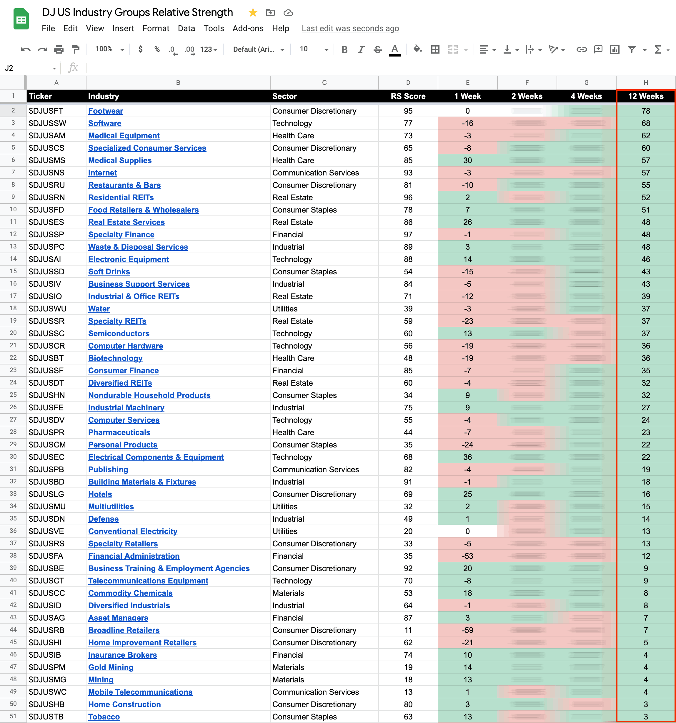Increase decimal places button
The width and height of the screenshot is (676, 723).
tap(189, 50)
